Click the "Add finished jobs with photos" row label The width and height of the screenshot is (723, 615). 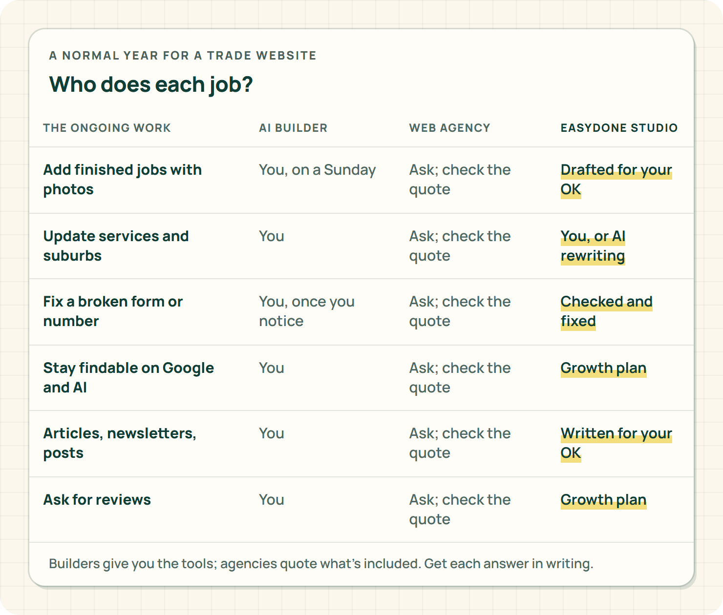click(x=123, y=180)
